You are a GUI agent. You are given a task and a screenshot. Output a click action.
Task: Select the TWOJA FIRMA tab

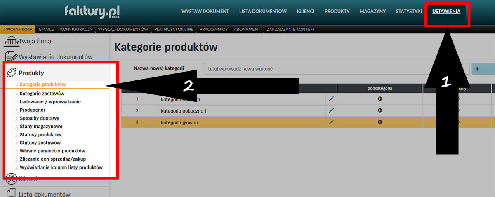pos(18,29)
